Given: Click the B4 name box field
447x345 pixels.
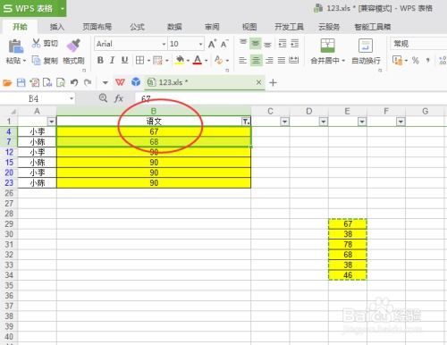Looking at the screenshot, I should point(38,98).
